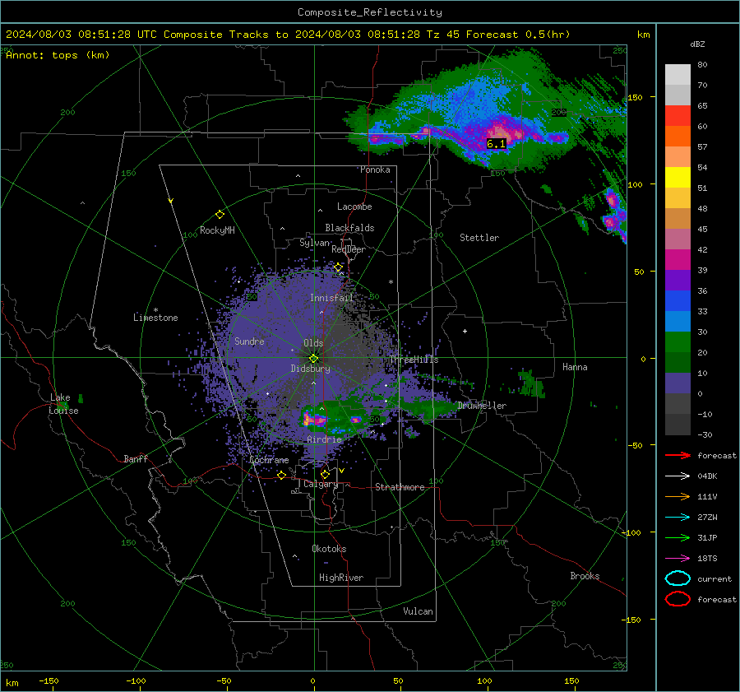This screenshot has height=692, width=740.
Task: Click the red 65 dBZ legend swatch
Action: (x=678, y=115)
